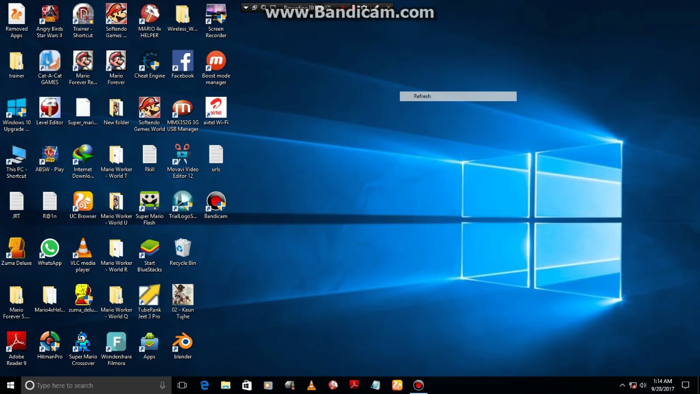The height and width of the screenshot is (394, 700).
Task: Select the Movavi Video Editor 12 icon
Action: [183, 163]
